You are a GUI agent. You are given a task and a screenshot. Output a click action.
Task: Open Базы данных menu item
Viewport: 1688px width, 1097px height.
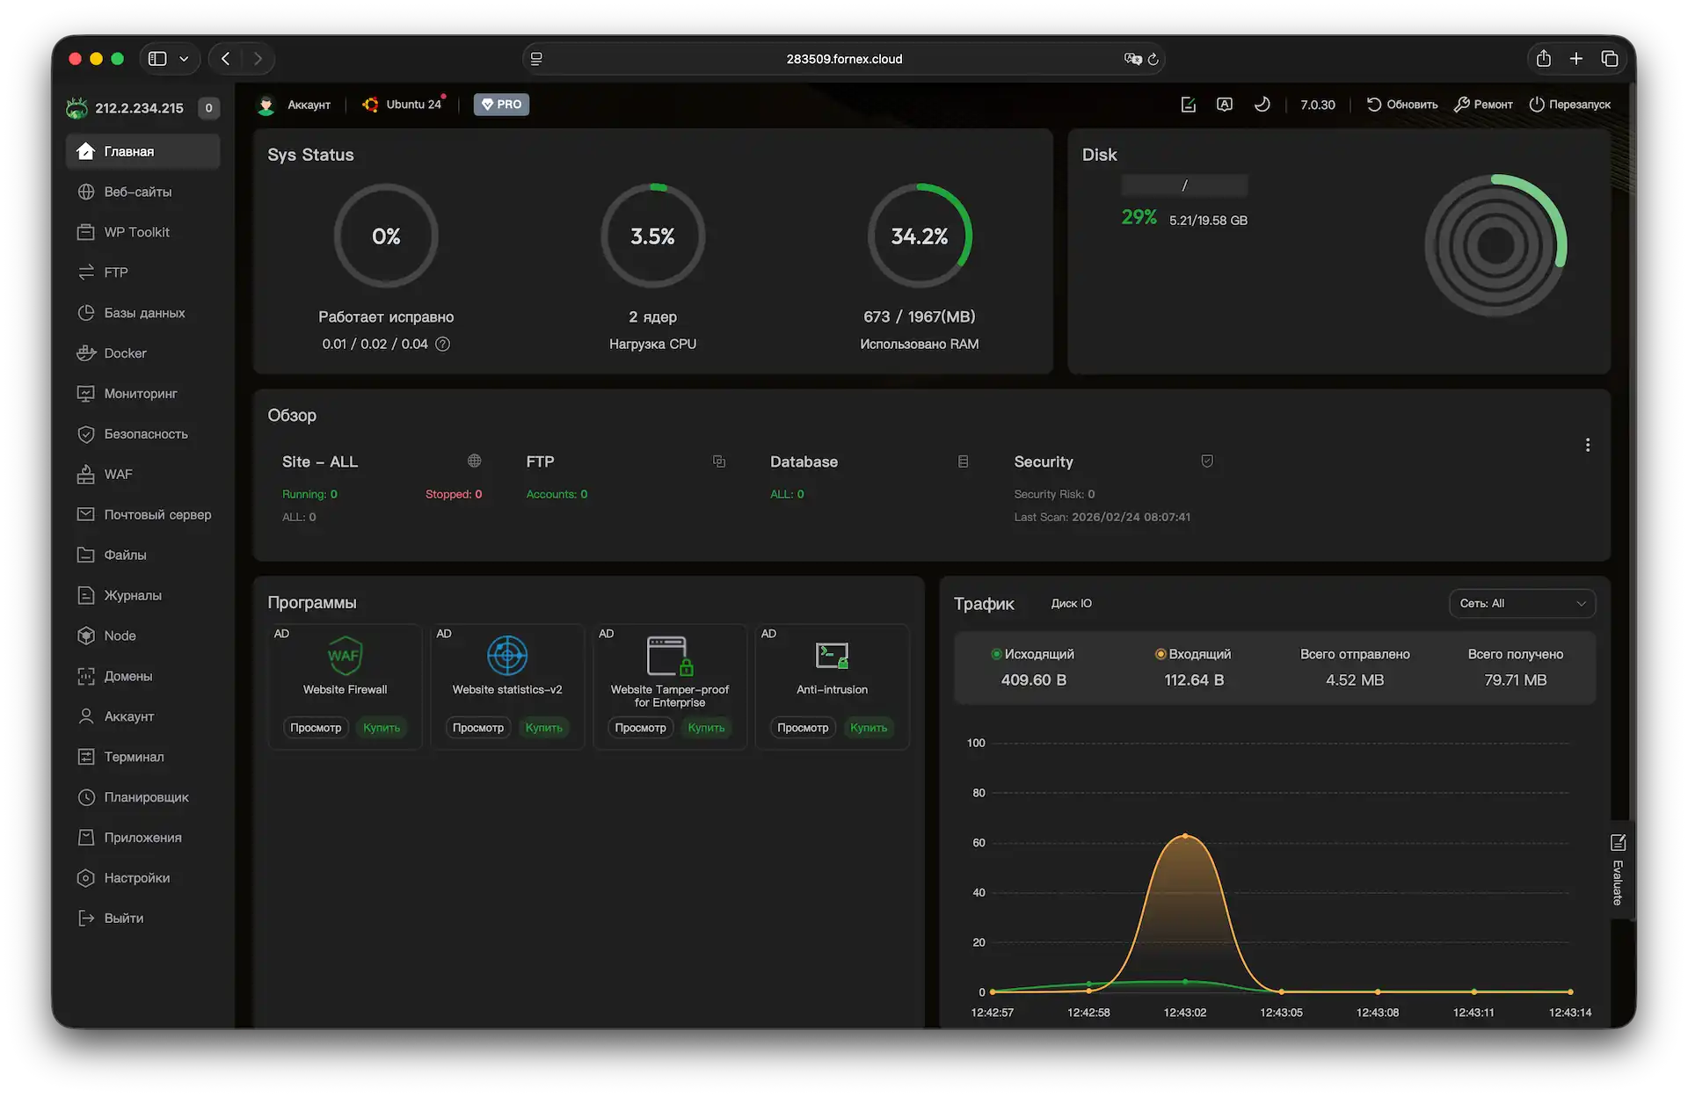(x=144, y=313)
